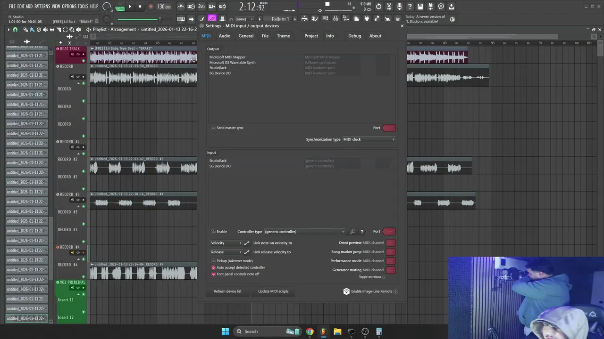Switch to the Theme settings tab
This screenshot has height=339, width=604.
283,36
